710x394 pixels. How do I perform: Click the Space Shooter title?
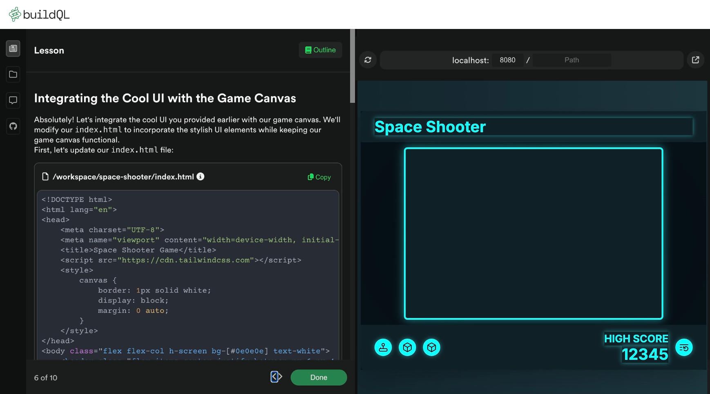[x=430, y=127]
